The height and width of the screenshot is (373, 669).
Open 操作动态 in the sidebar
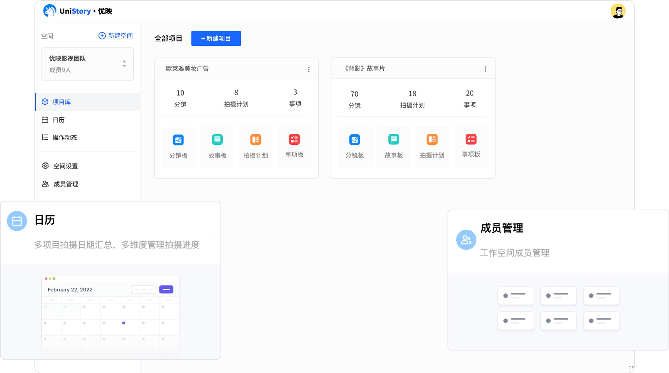coord(65,137)
